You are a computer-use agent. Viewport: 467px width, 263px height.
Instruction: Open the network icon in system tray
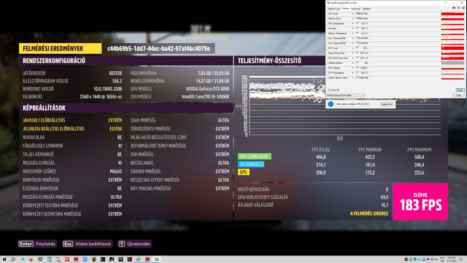click(x=433, y=259)
